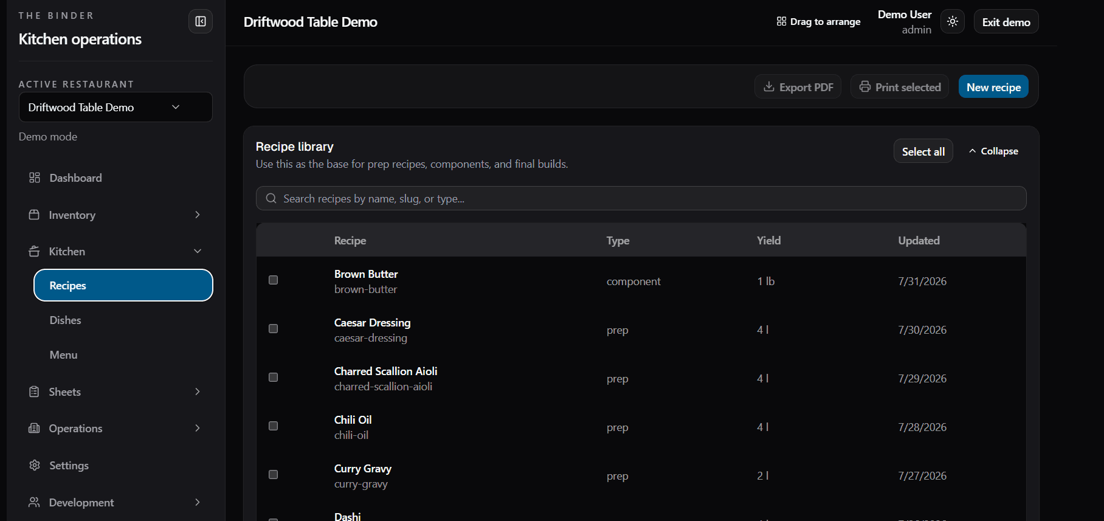The width and height of the screenshot is (1104, 521).
Task: Select the Brown Butter recipe checkbox
Action: pyautogui.click(x=274, y=280)
